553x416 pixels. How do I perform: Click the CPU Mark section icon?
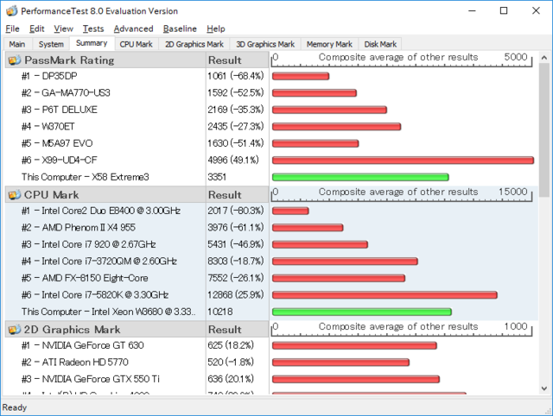click(15, 195)
